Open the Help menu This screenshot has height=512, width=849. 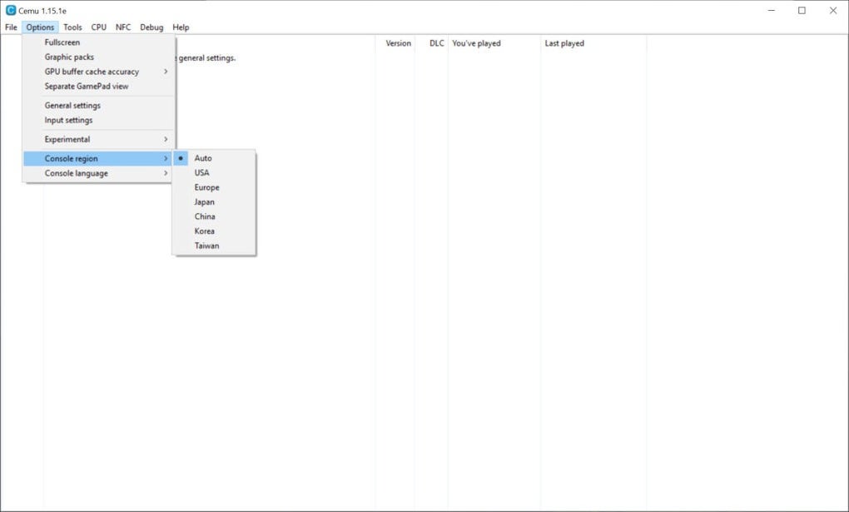pyautogui.click(x=181, y=27)
